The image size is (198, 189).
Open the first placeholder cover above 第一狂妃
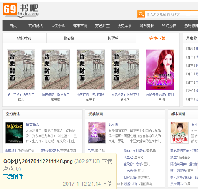pyautogui.click(x=21, y=70)
